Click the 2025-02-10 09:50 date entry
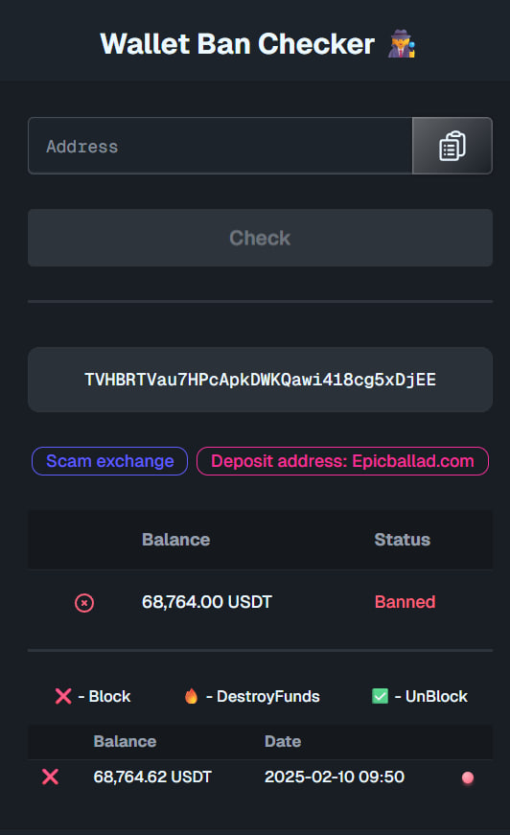Viewport: 510px width, 835px height. (x=335, y=777)
